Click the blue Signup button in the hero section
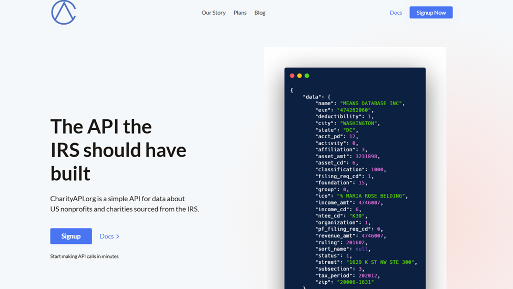This screenshot has width=513, height=289. coord(71,236)
